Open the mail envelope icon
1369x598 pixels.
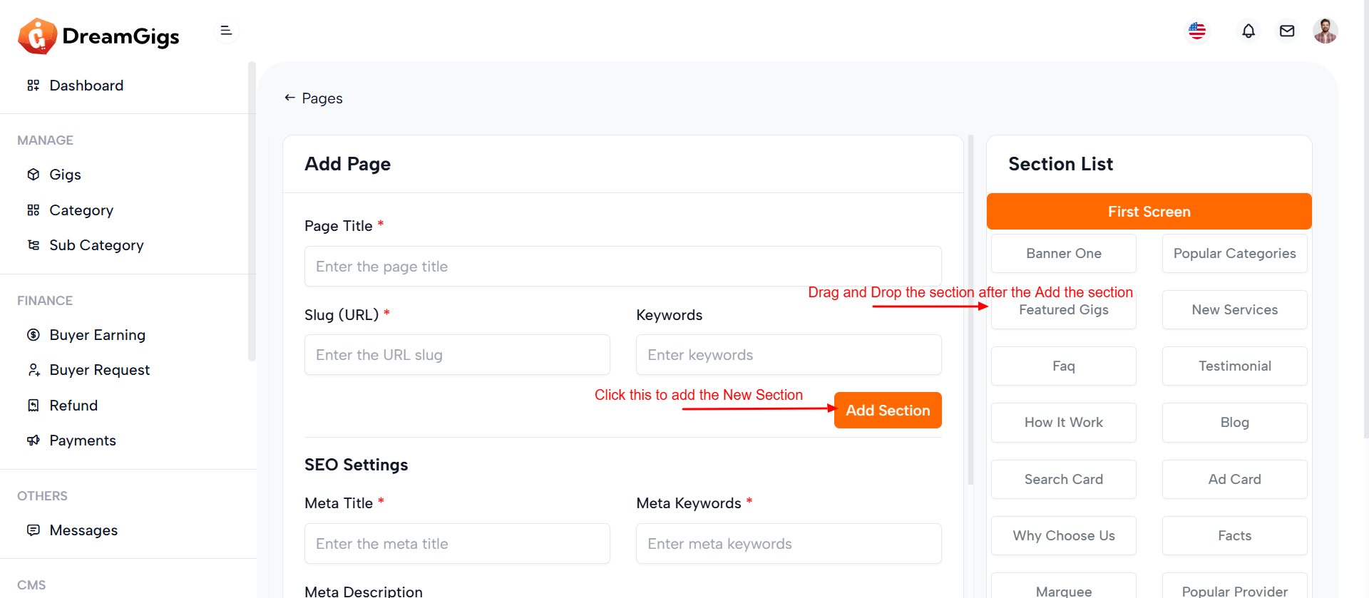click(x=1287, y=31)
